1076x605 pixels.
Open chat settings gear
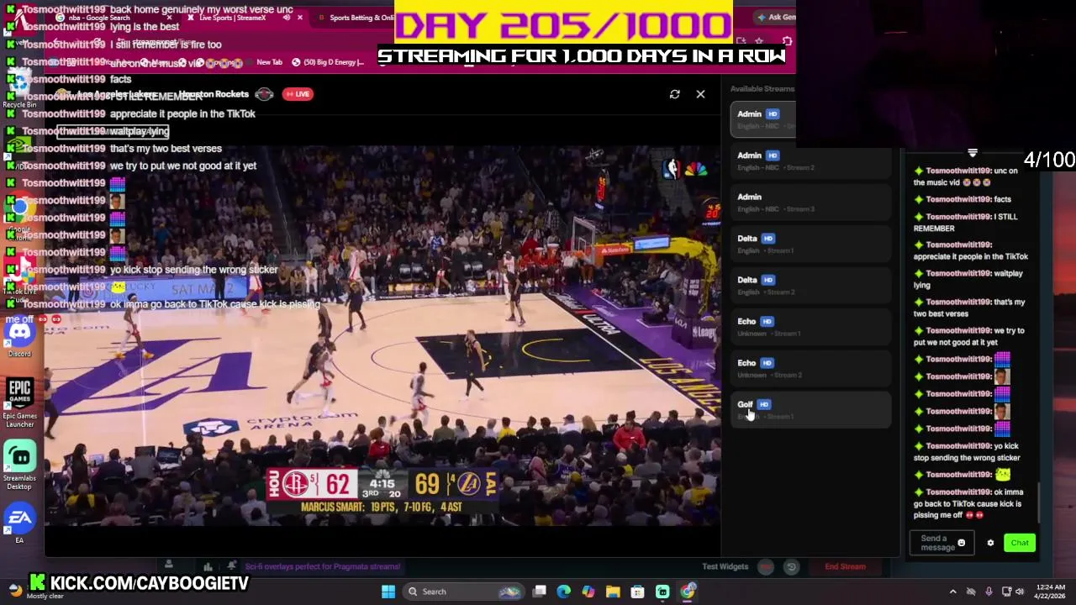(990, 543)
